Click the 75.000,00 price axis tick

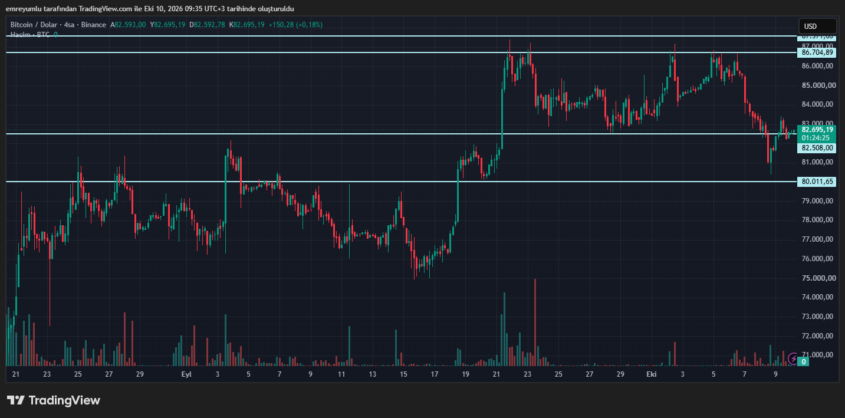click(x=818, y=278)
